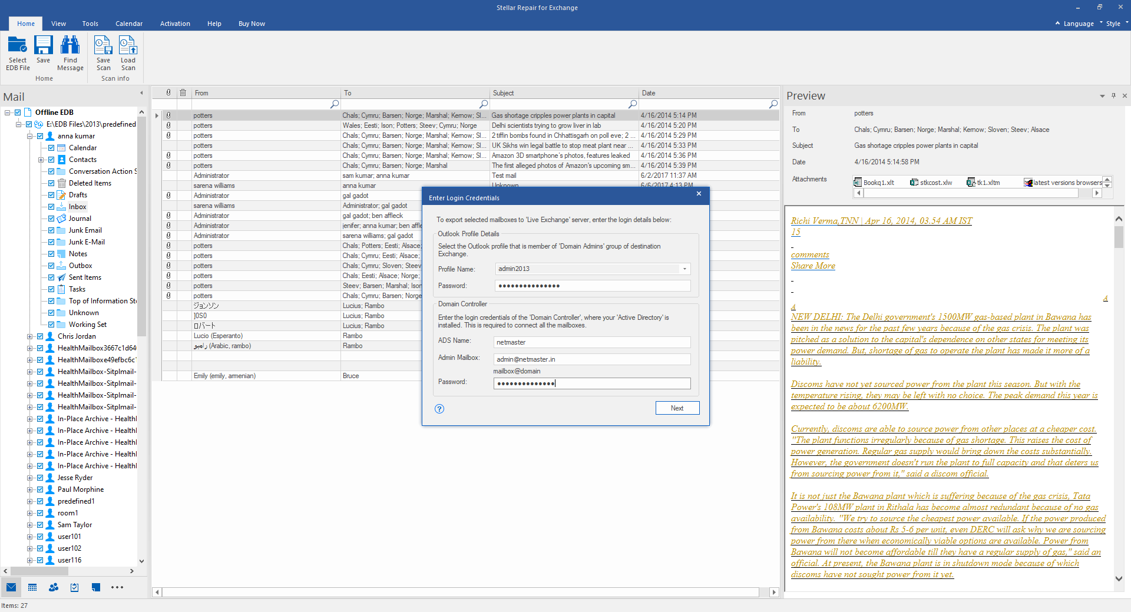Toggle Sam Taylor mailbox checkbox
Image resolution: width=1131 pixels, height=612 pixels.
coord(40,525)
